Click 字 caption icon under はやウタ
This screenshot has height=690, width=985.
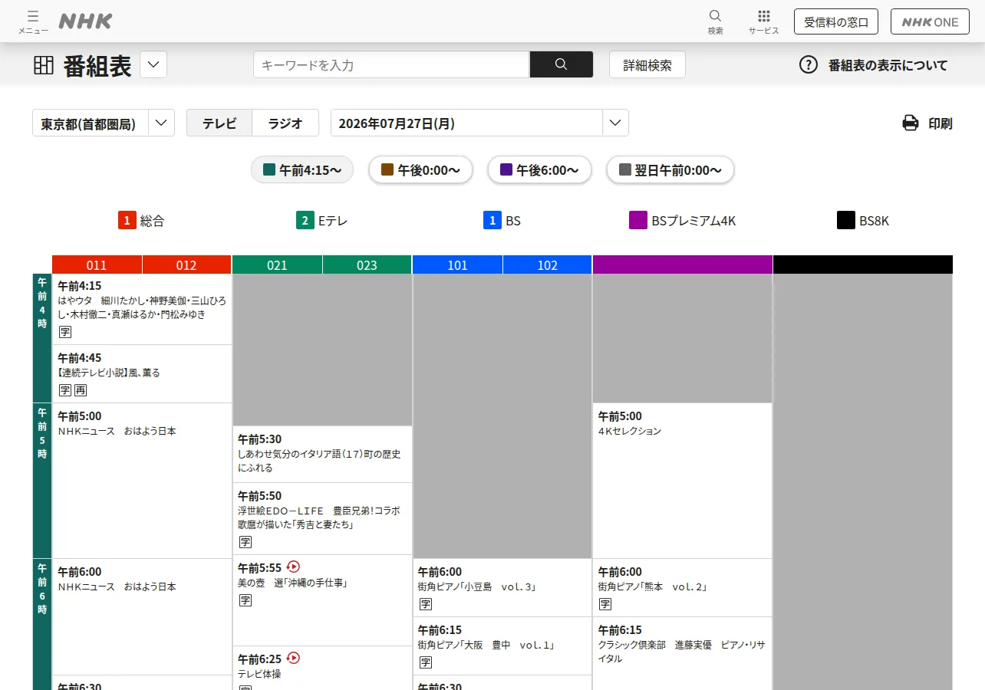(65, 332)
